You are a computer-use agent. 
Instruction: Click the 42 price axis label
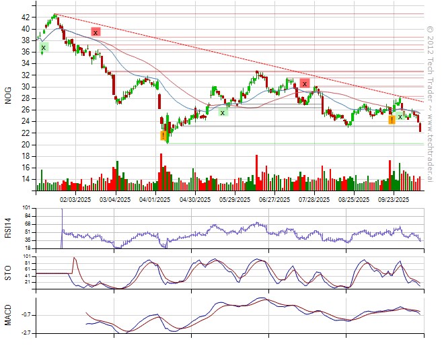click(x=25, y=17)
